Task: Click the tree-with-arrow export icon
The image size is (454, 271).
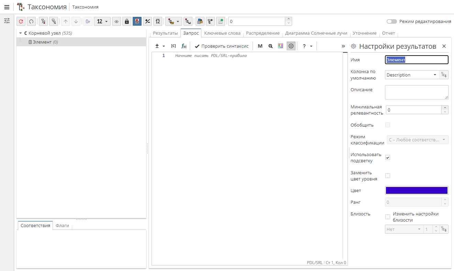Action: click(x=210, y=21)
